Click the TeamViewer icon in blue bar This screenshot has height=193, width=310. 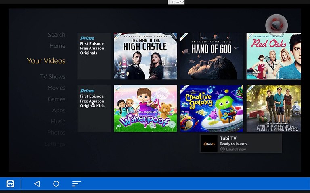coord(10,183)
